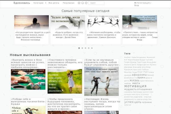Open heading «Настоящая Жизнь наступает тогда»

tap(102, 104)
